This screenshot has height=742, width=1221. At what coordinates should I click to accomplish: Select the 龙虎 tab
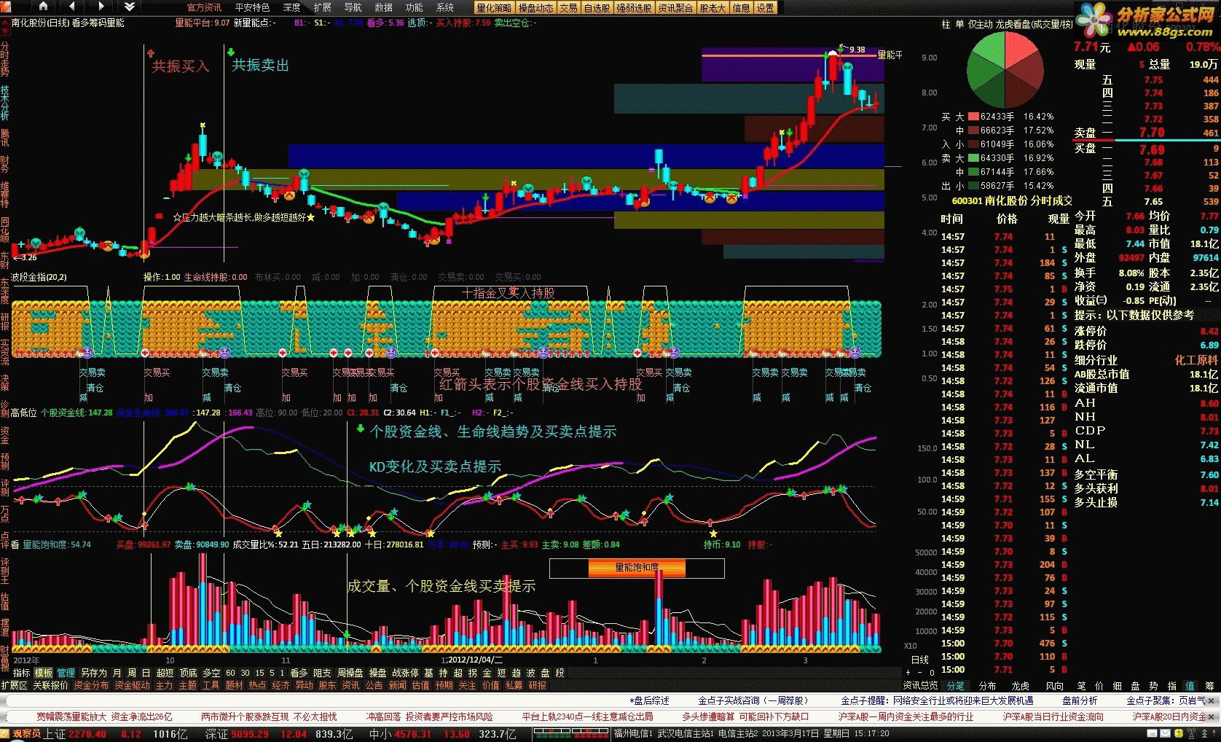coord(1021,685)
